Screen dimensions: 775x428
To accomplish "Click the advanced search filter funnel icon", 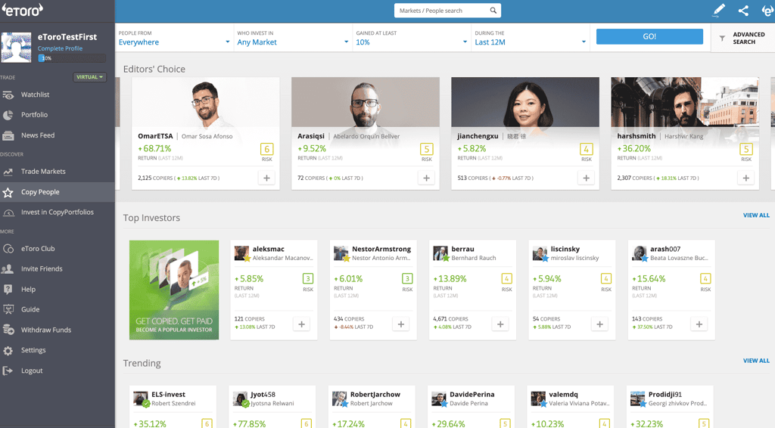I will [722, 38].
